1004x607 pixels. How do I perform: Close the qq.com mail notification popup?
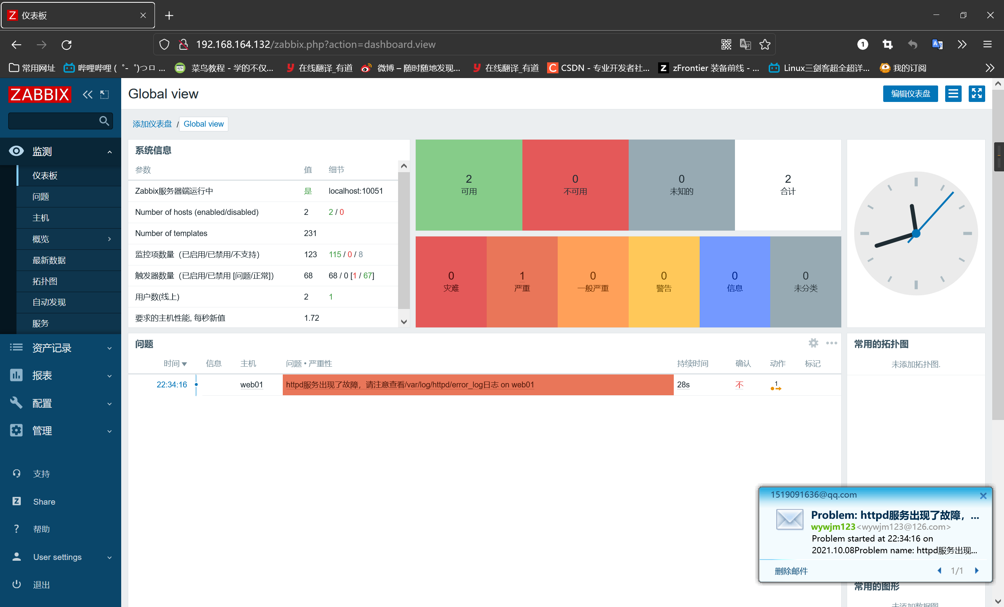[983, 496]
